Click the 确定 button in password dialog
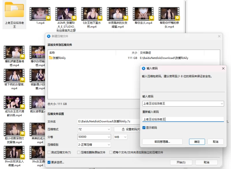 pyautogui.click(x=197, y=142)
